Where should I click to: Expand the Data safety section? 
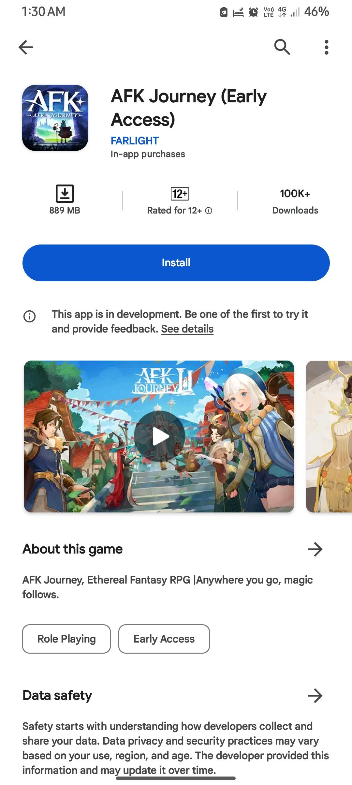[x=315, y=695]
